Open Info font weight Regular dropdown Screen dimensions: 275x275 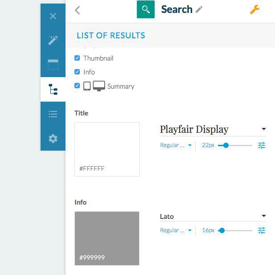point(176,230)
